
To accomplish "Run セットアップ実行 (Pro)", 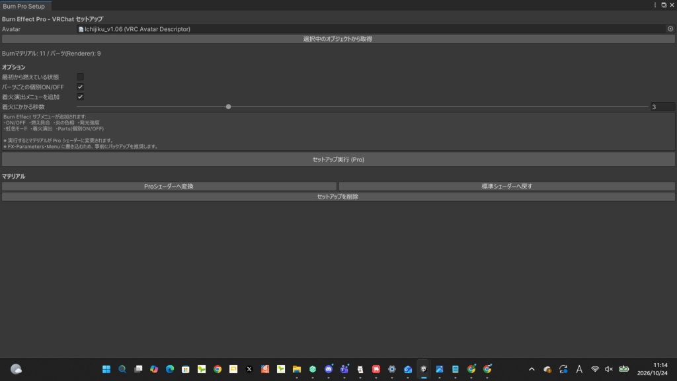I will [338, 159].
